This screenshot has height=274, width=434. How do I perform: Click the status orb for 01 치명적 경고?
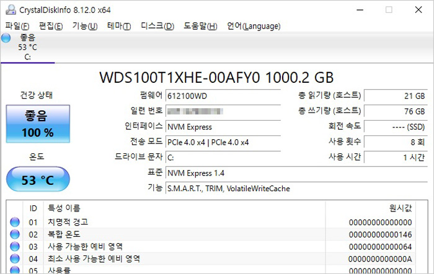pos(15,222)
